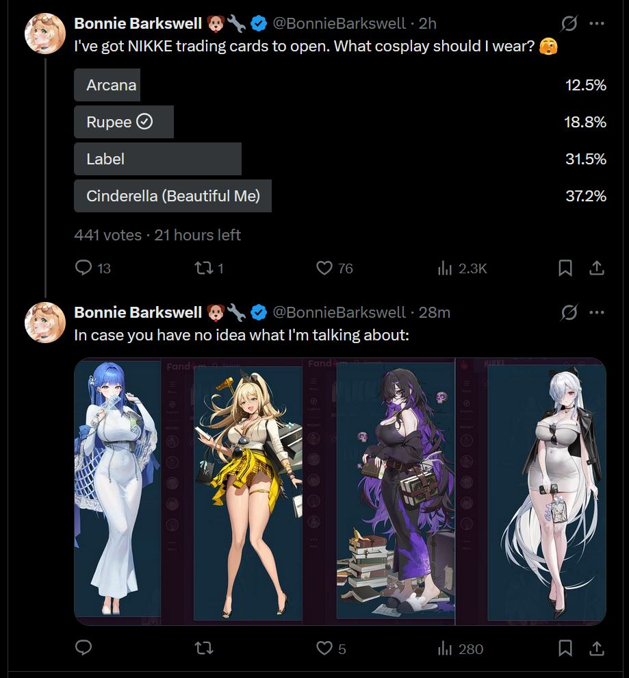Image resolution: width=629 pixels, height=678 pixels.
Task: Select the Arcana poll option
Action: pos(340,85)
